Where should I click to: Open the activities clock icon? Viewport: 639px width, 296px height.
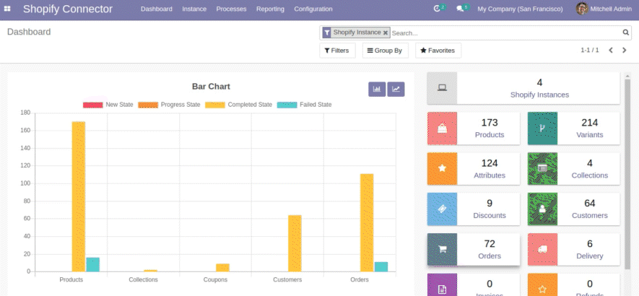(437, 9)
